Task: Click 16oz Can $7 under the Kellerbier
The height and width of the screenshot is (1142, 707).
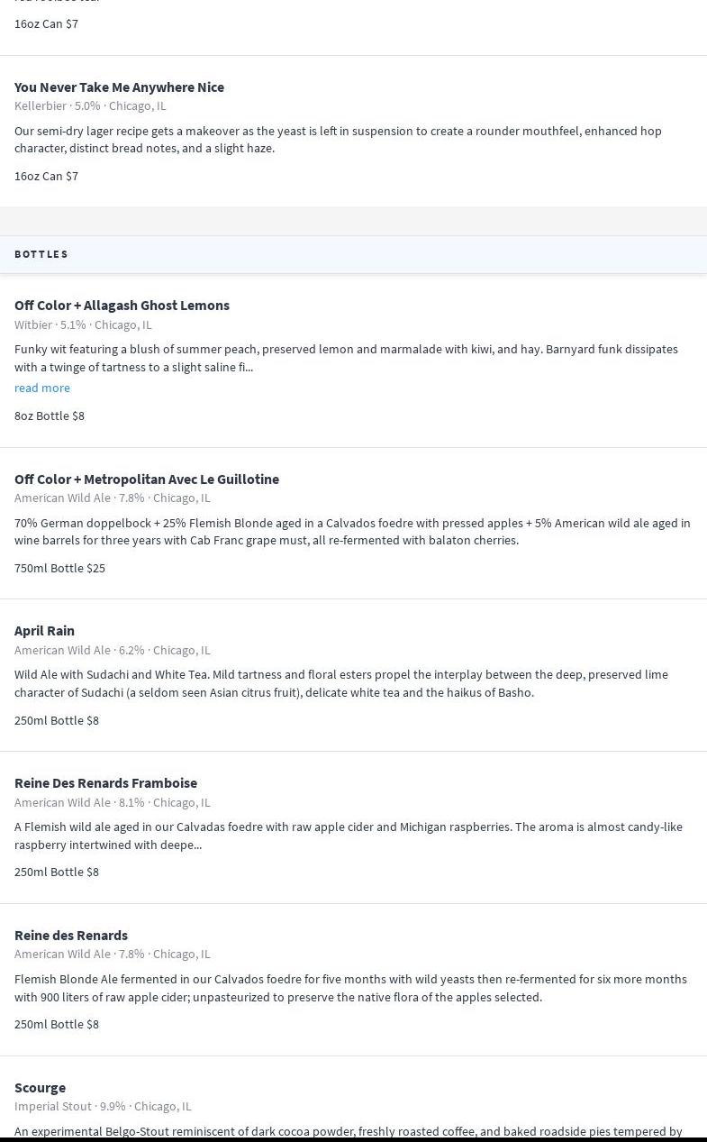Action: click(x=46, y=176)
